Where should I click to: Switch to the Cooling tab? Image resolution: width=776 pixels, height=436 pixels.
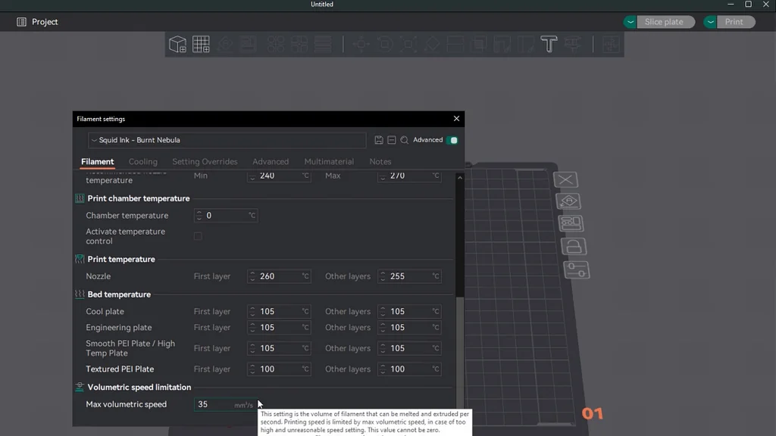pos(143,162)
